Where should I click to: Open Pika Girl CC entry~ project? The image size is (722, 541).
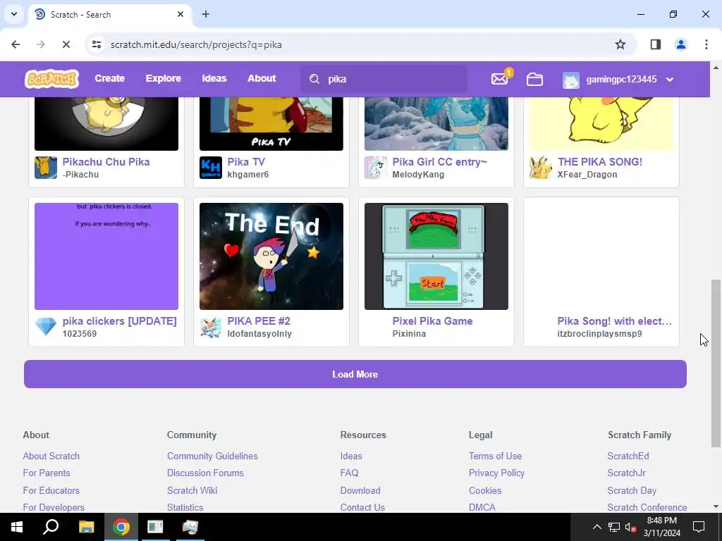439,162
